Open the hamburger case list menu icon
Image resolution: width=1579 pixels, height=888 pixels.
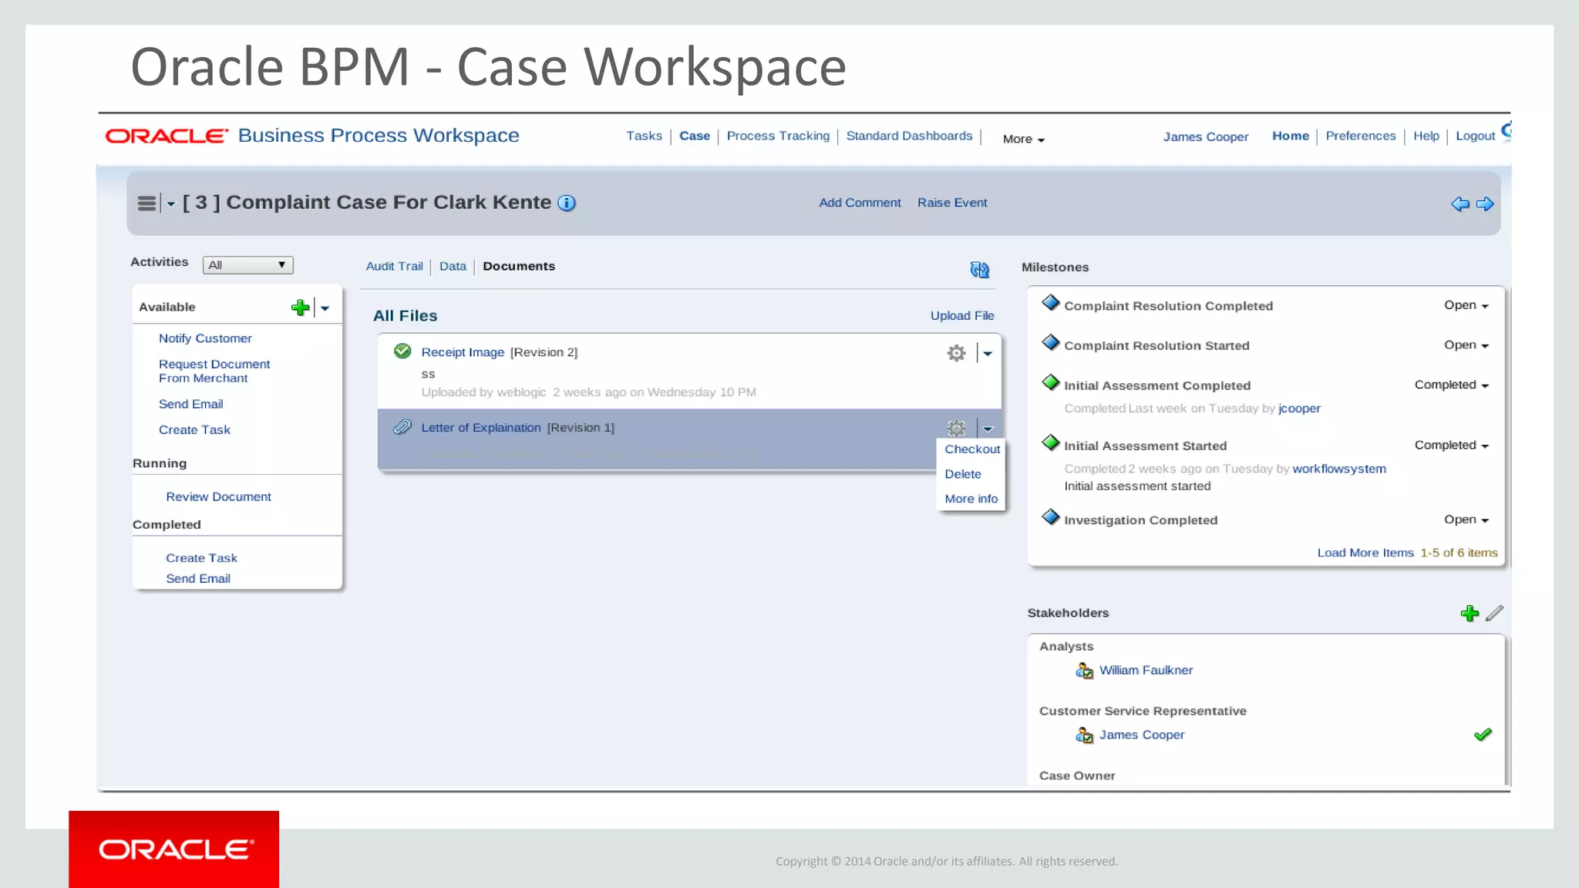[x=146, y=203]
